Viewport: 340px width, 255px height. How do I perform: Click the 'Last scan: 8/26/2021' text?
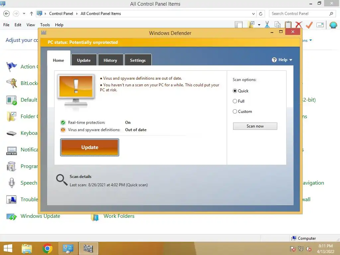(109, 185)
